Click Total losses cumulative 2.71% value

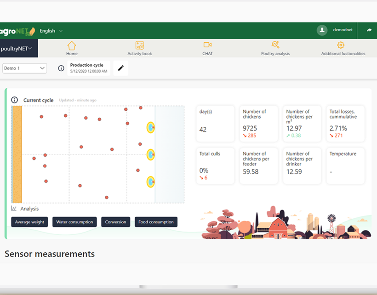click(x=338, y=129)
